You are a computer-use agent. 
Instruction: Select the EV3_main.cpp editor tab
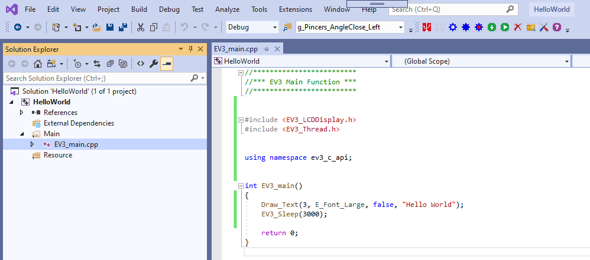click(x=235, y=49)
